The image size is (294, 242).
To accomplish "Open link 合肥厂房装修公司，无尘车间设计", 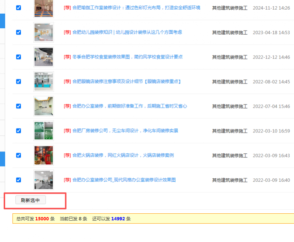I will (125, 131).
